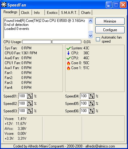Click the Speed03 up/down stepper arrows
The height and width of the screenshot is (149, 128).
pos(30,111)
